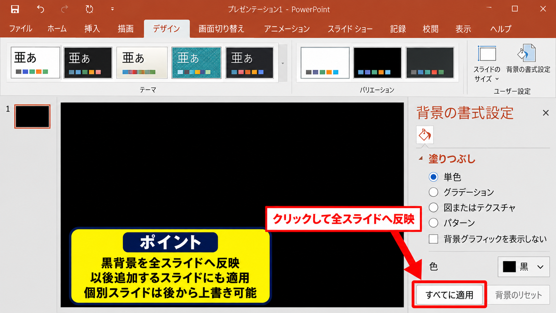
Task: Select the teal textured theme thumbnail
Action: tap(196, 63)
